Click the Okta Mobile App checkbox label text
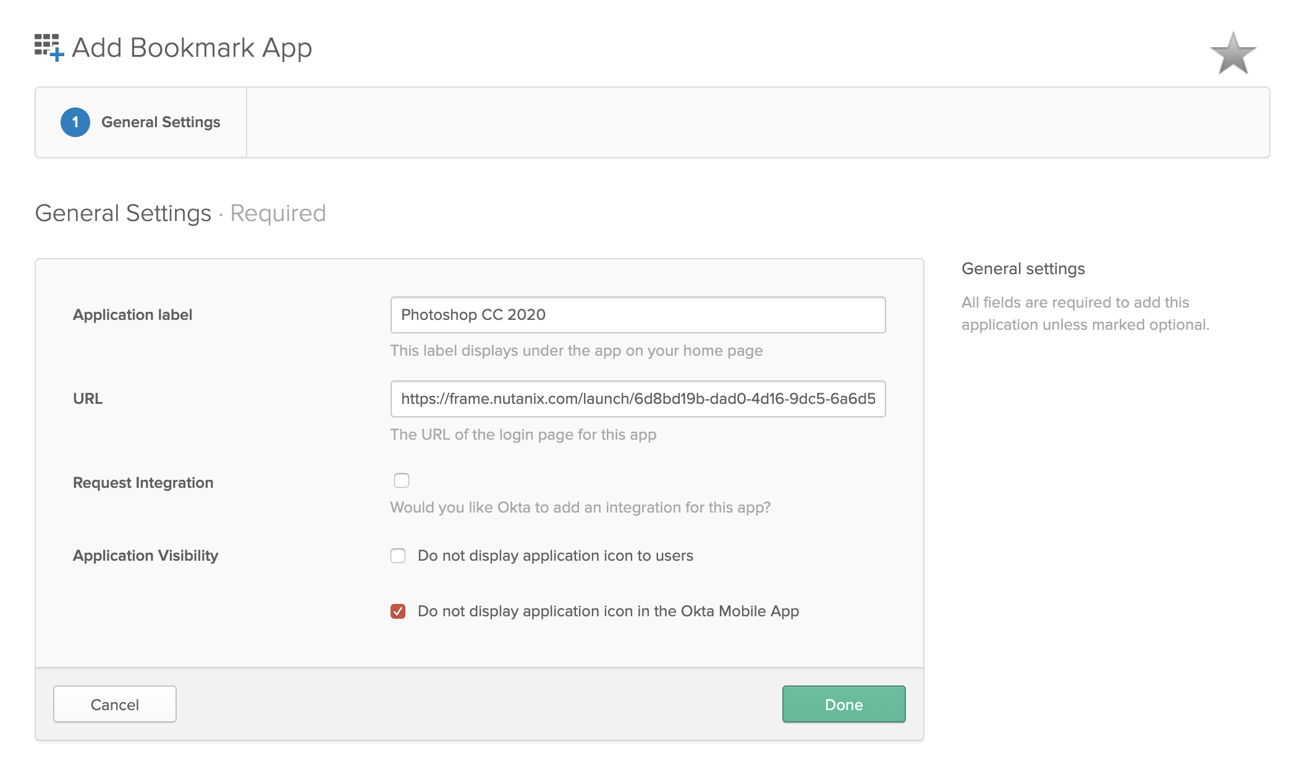This screenshot has height=783, width=1294. (608, 611)
